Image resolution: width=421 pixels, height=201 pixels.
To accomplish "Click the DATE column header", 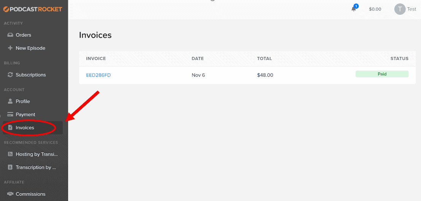I will [197, 59].
